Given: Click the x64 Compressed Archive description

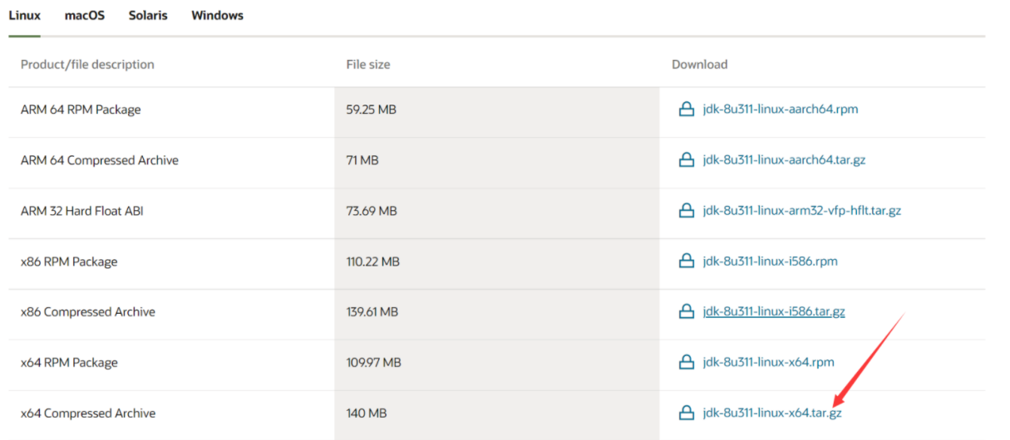Looking at the screenshot, I should [88, 413].
